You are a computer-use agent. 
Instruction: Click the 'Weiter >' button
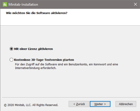point(100,104)
